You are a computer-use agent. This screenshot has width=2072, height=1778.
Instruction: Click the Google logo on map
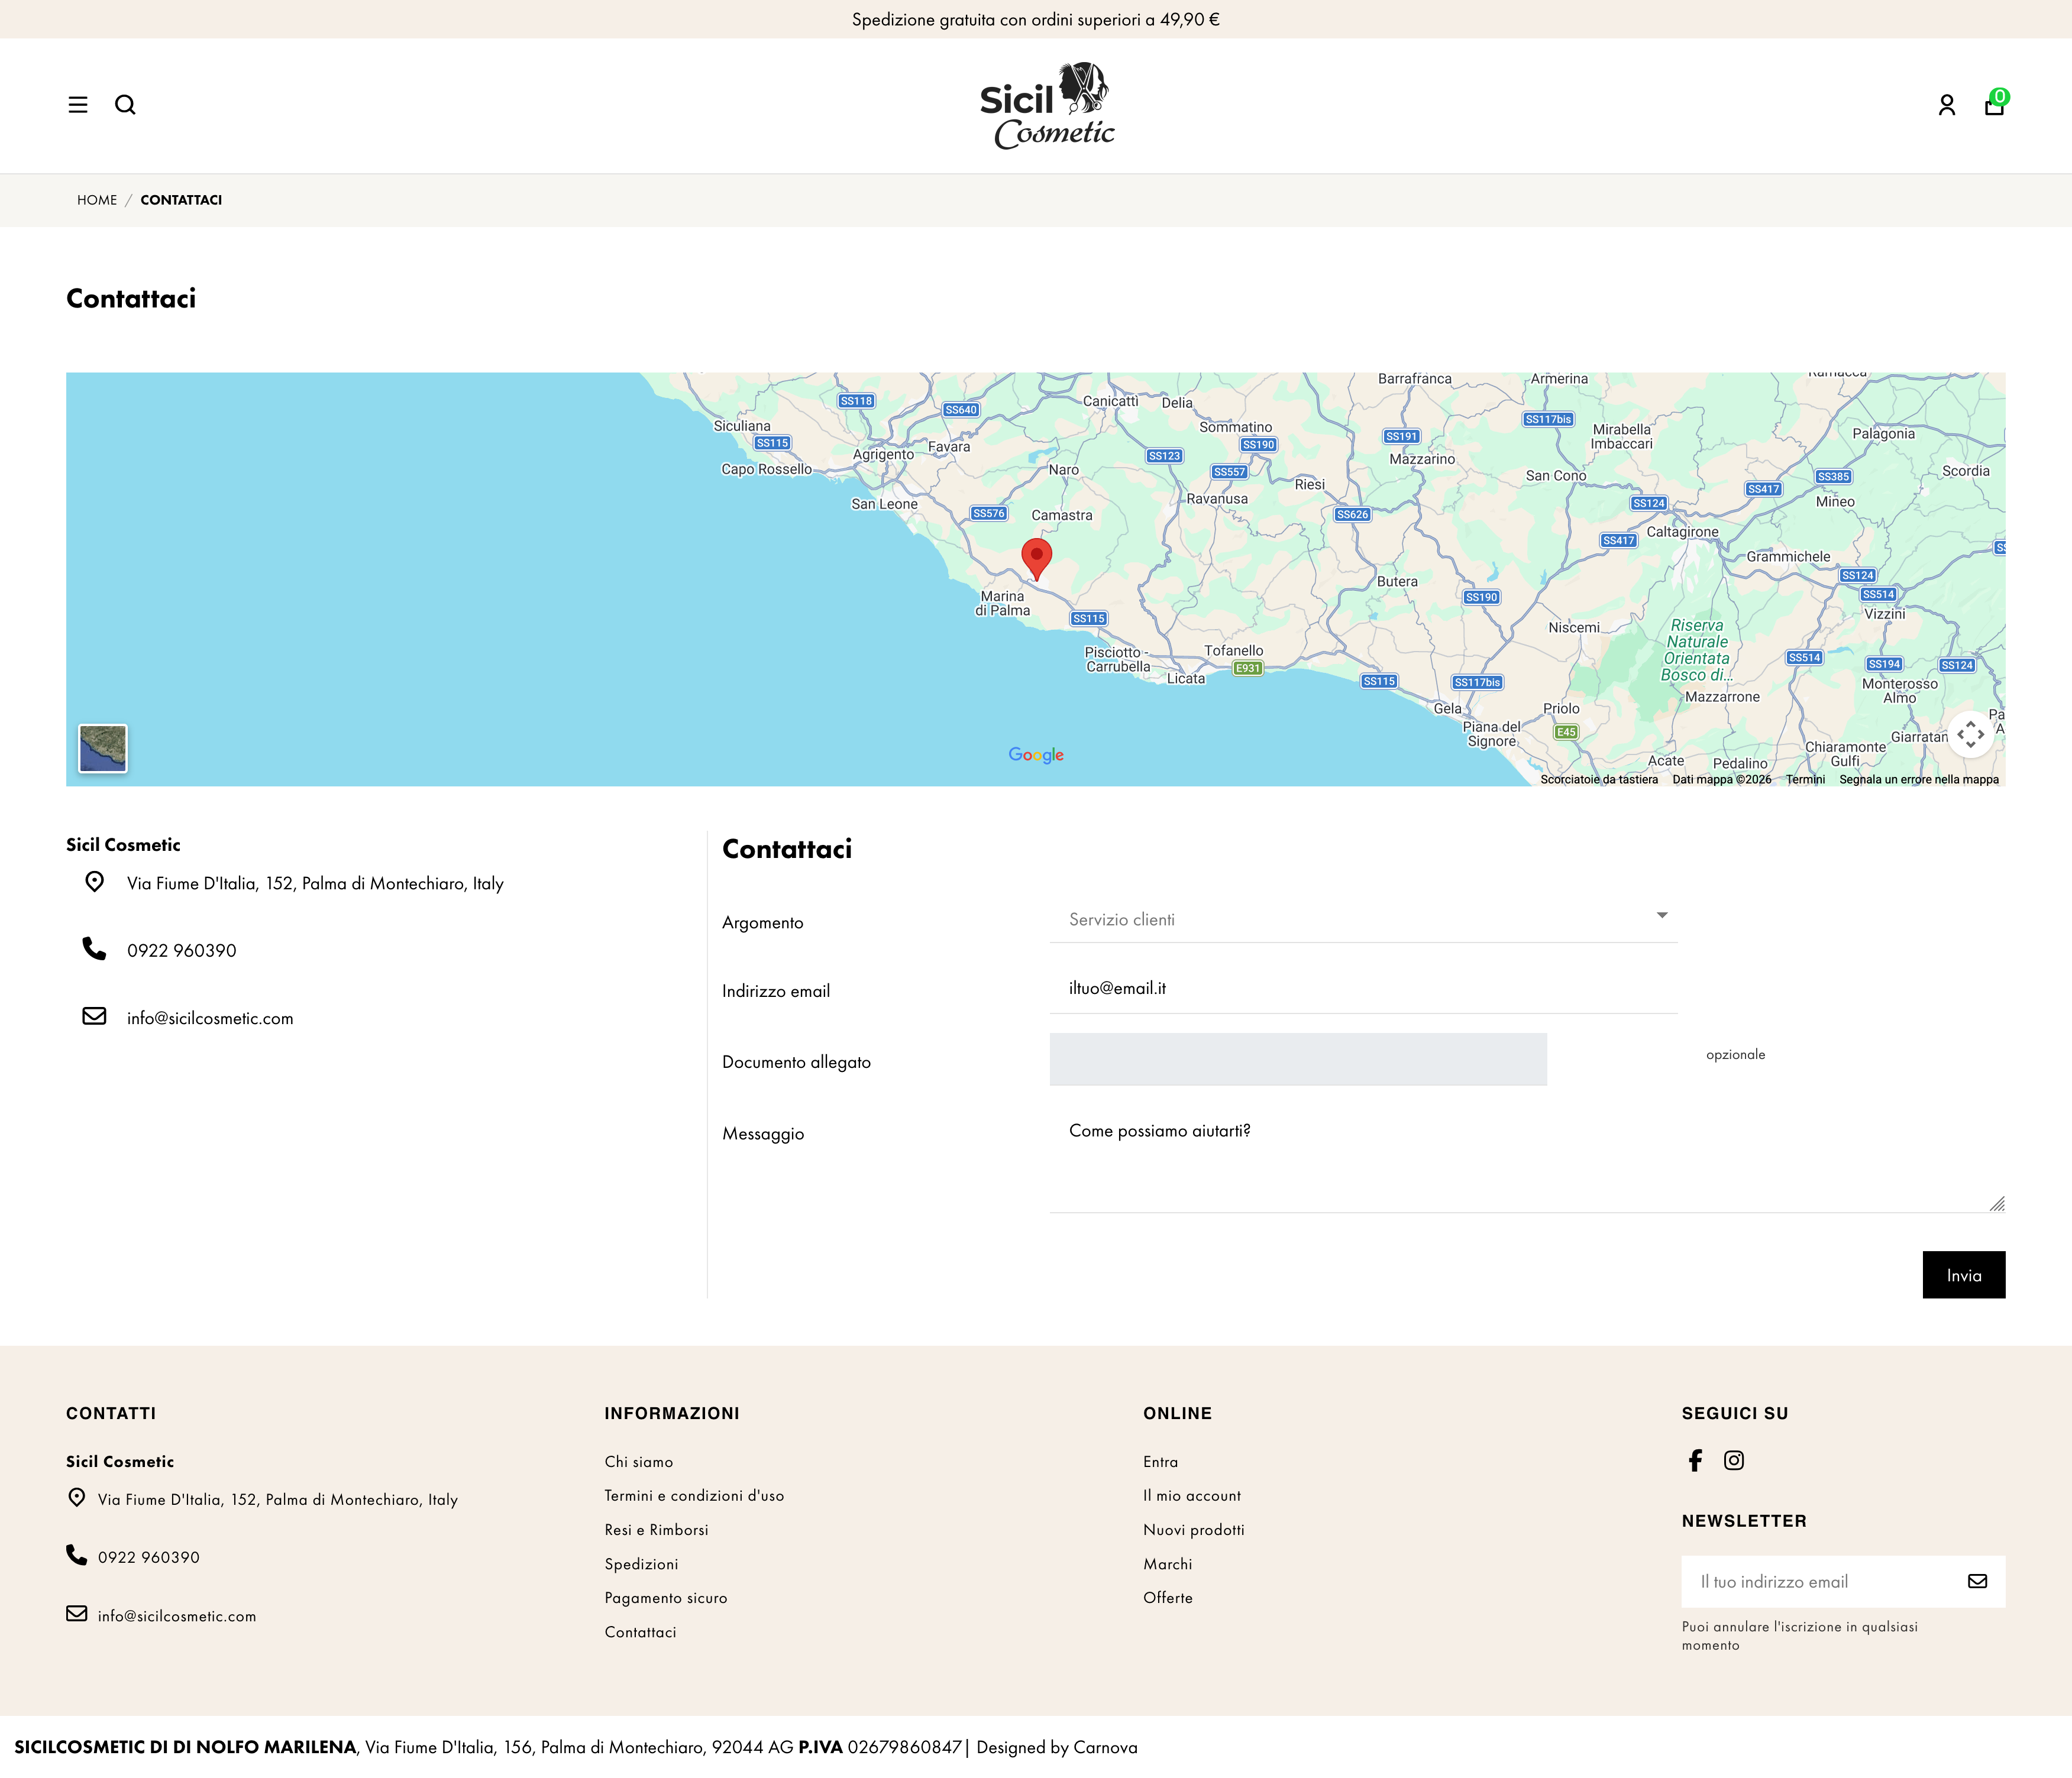pyautogui.click(x=1036, y=754)
